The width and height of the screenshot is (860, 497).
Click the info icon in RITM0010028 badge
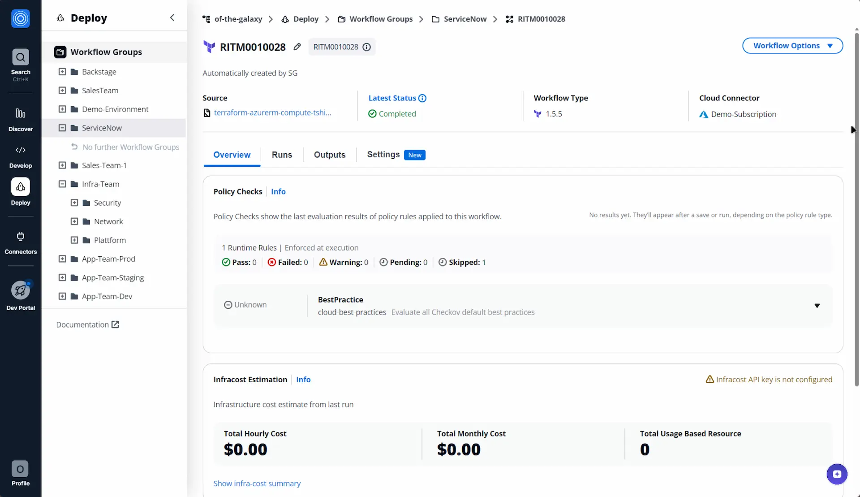coord(366,47)
